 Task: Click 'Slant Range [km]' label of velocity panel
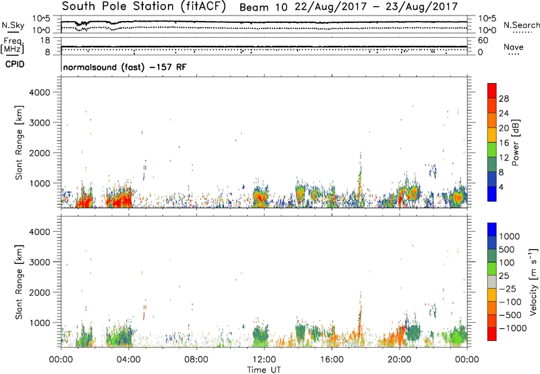tap(20, 282)
